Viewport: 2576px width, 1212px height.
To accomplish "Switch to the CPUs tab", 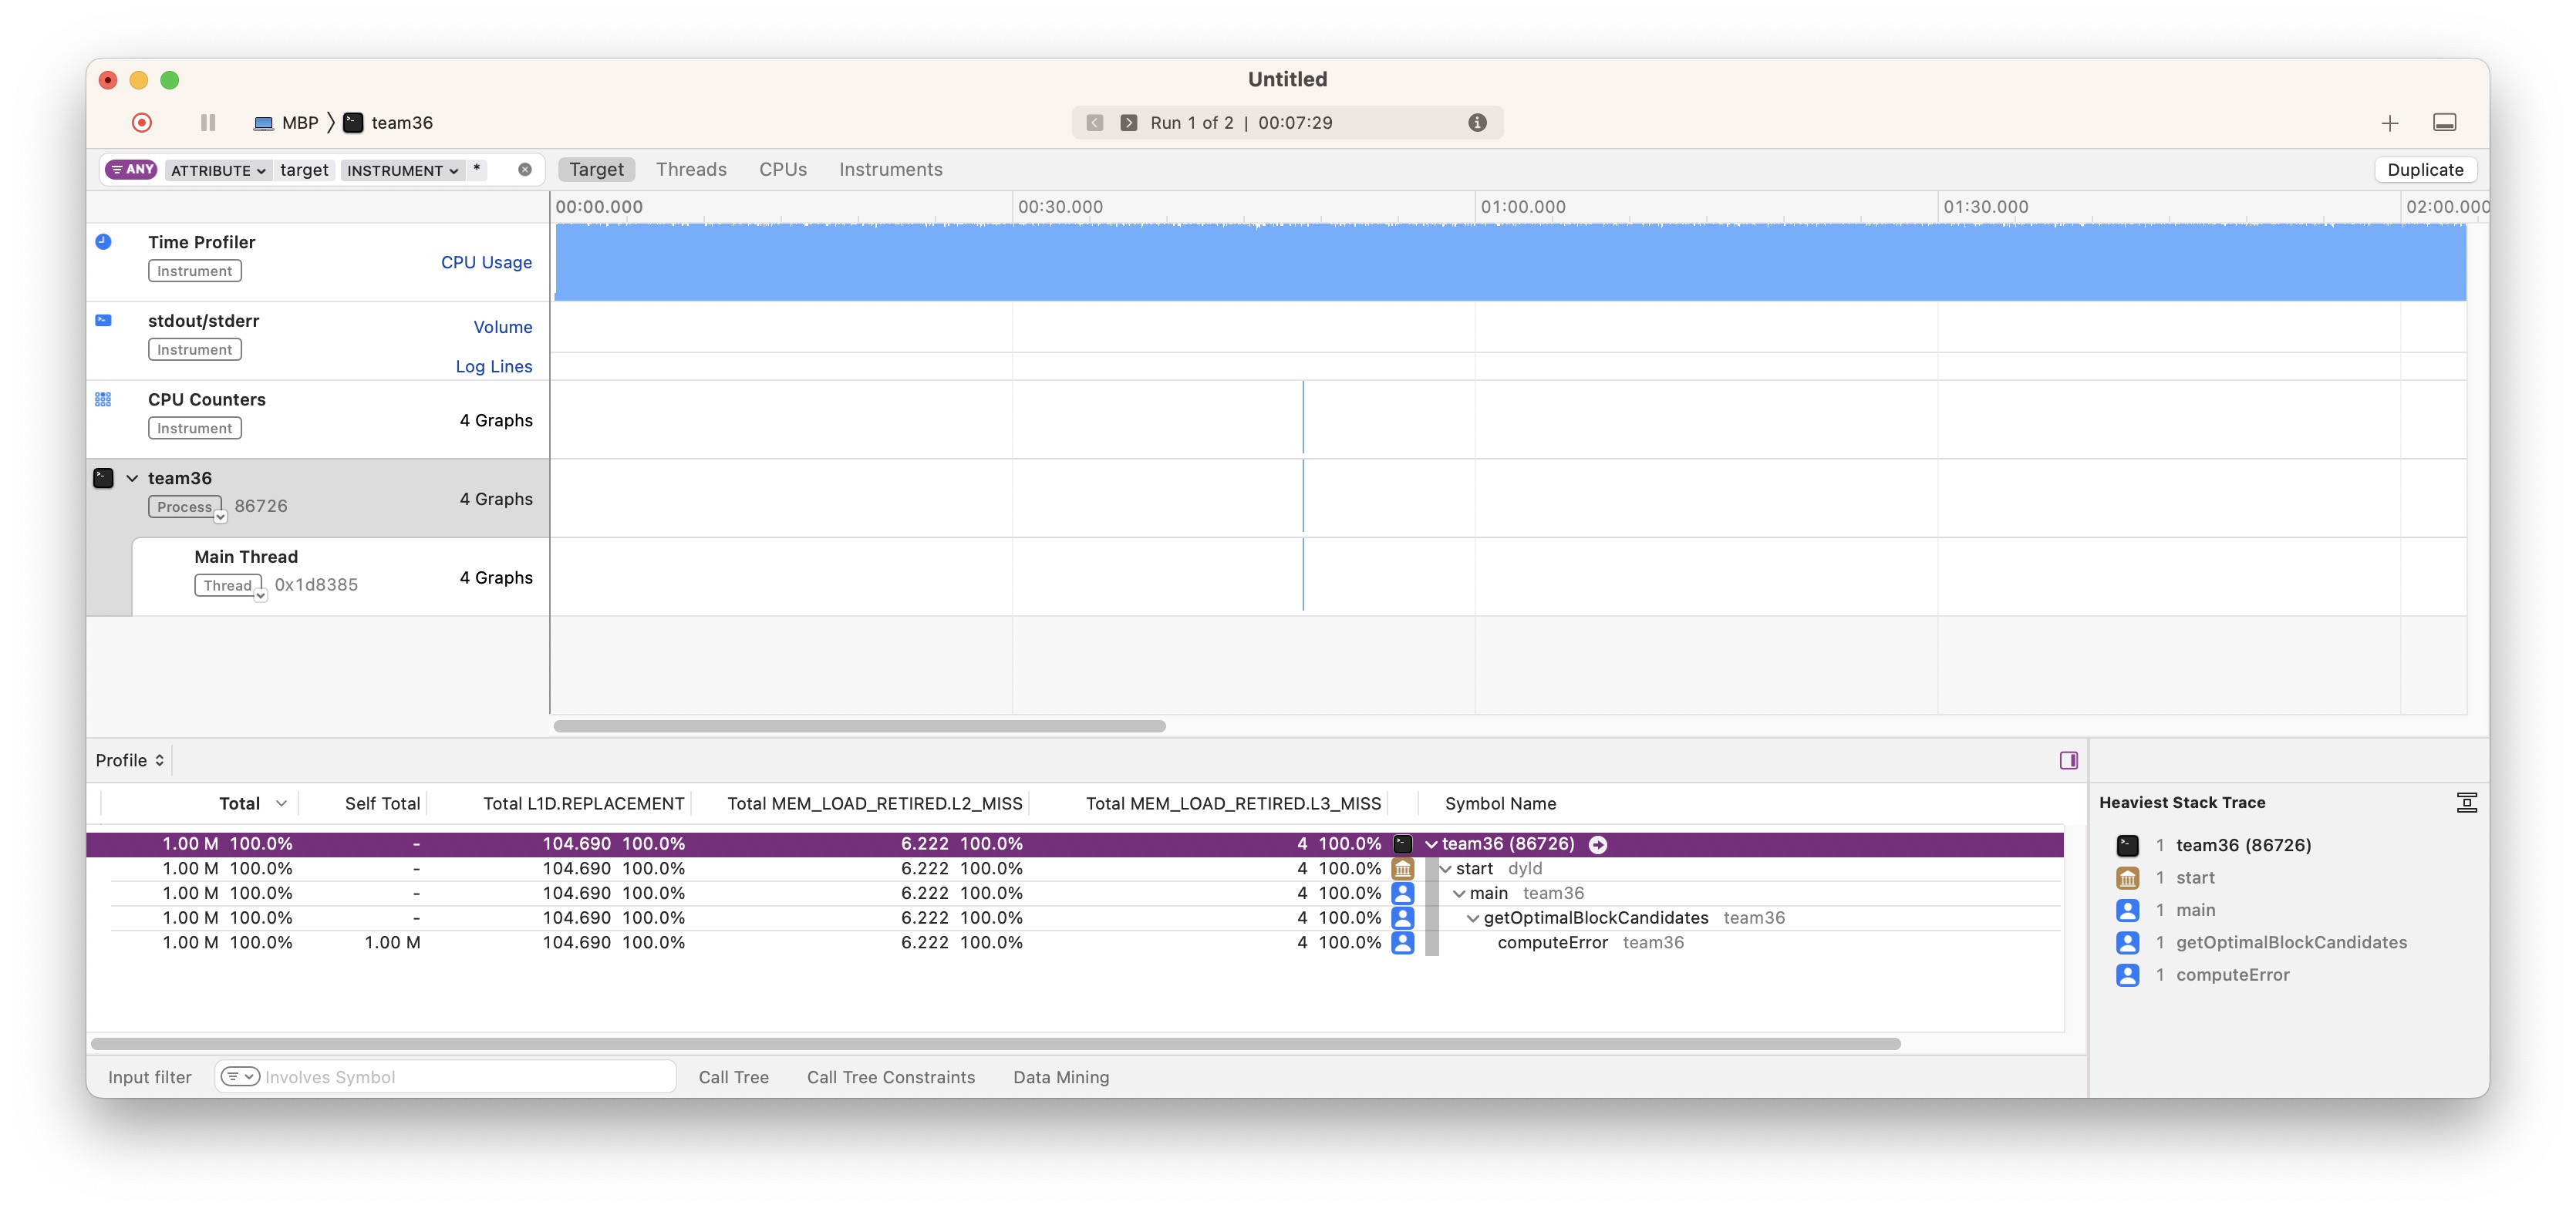I will (782, 169).
